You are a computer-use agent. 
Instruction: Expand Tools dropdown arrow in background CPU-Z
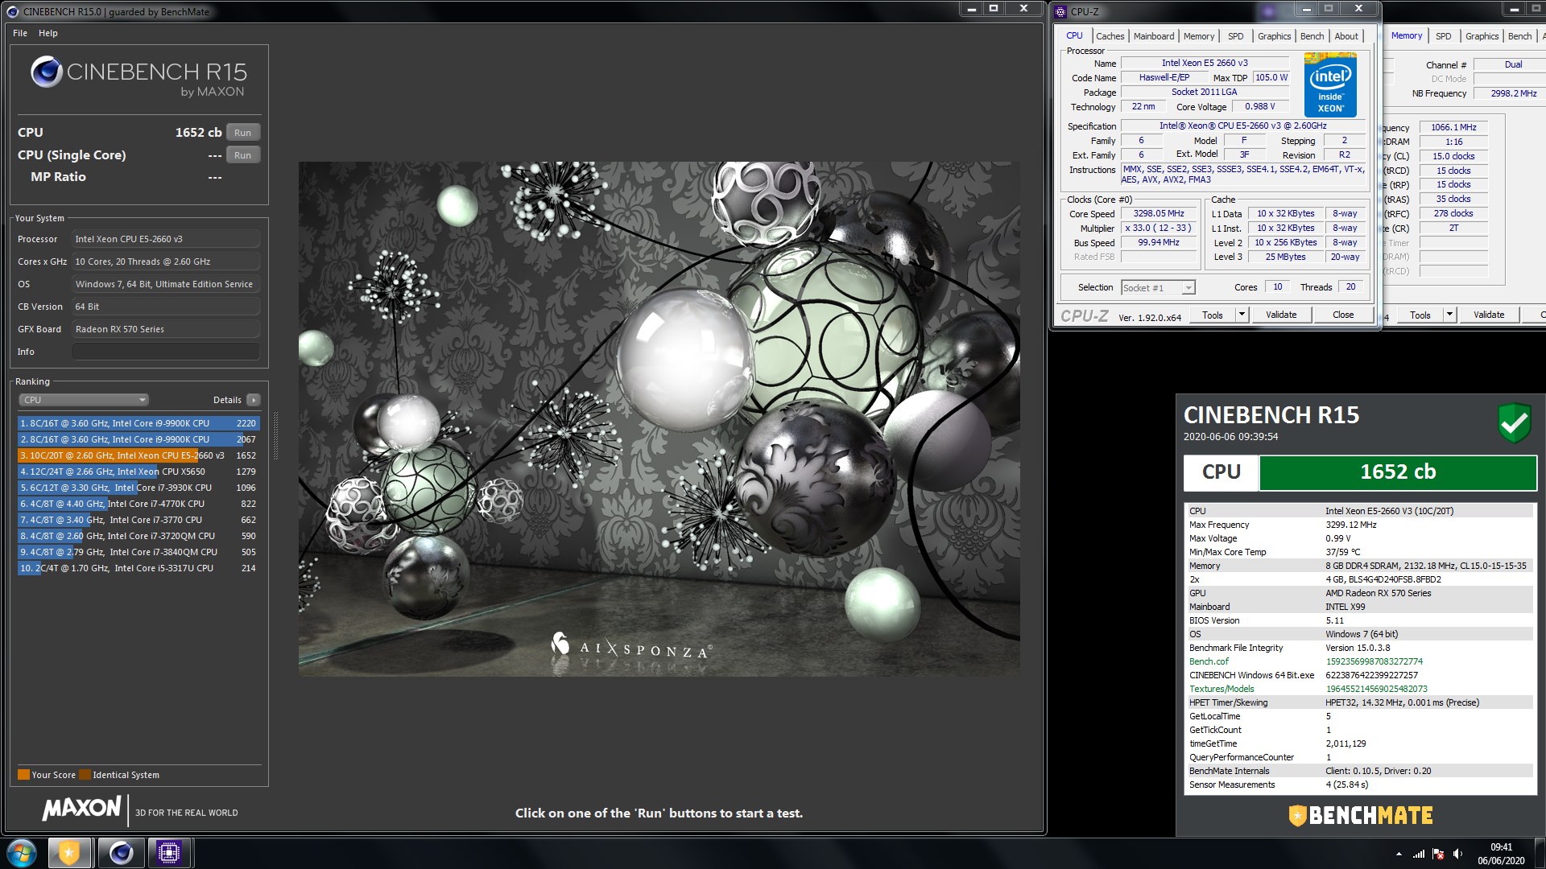point(1449,315)
